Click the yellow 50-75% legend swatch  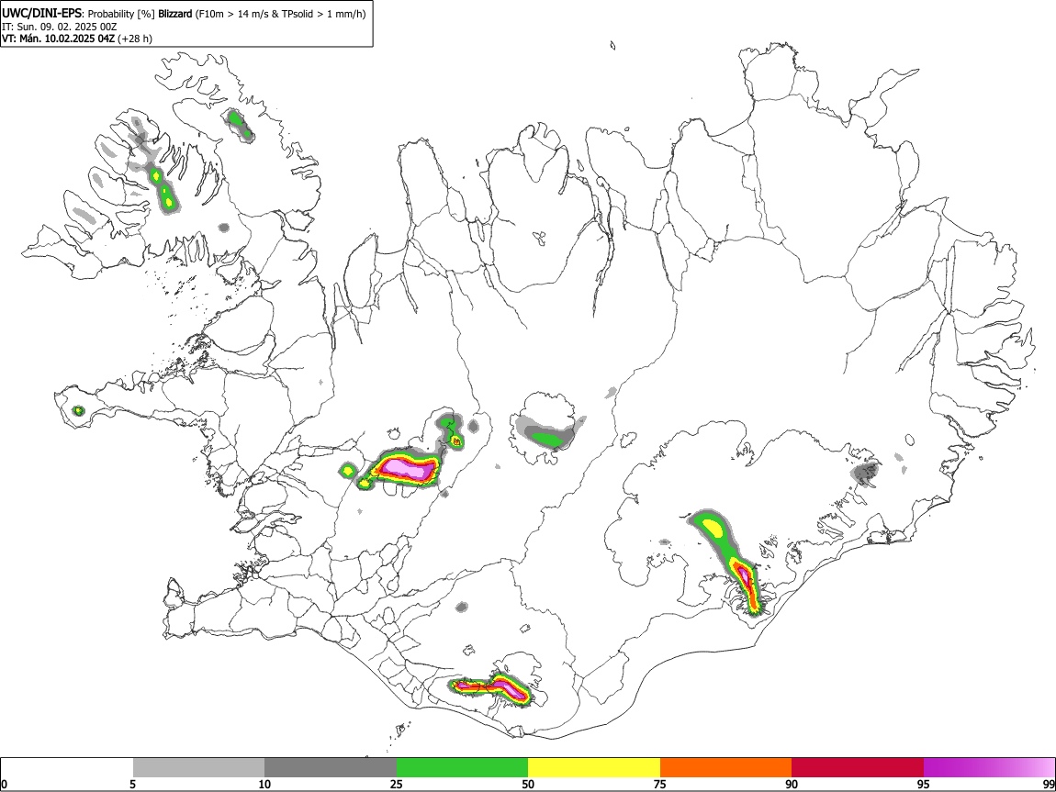594,768
